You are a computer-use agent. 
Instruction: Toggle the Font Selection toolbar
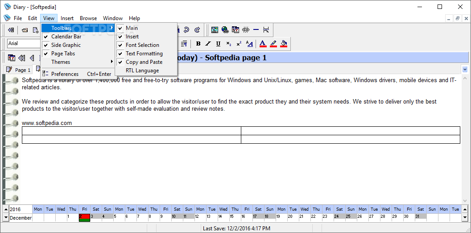pyautogui.click(x=146, y=45)
